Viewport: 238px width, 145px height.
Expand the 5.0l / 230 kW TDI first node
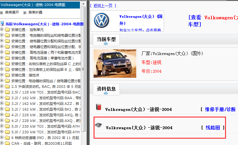coord(2,126)
